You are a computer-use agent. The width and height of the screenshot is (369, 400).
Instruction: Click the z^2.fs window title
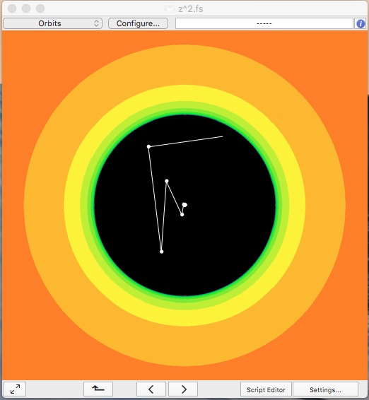(x=191, y=9)
